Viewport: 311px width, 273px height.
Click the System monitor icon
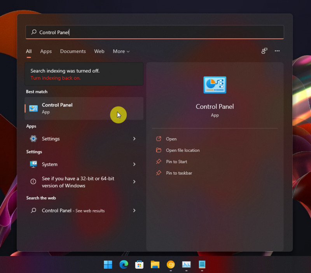click(33, 164)
